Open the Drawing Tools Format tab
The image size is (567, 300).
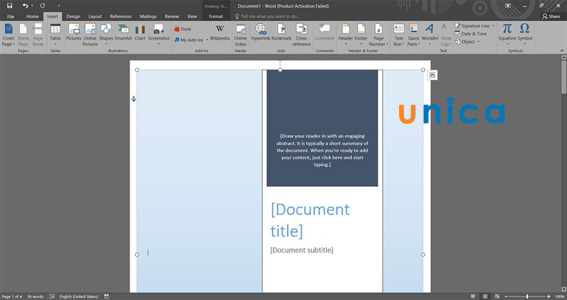[x=216, y=16]
